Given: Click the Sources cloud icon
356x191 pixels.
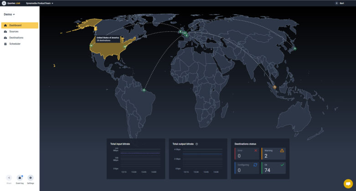Looking at the screenshot, I should click(5, 31).
